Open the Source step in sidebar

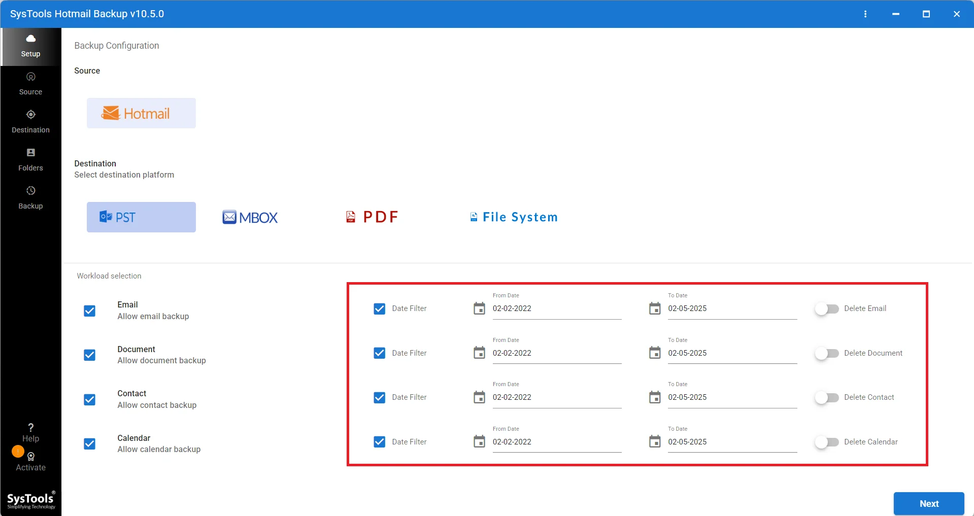tap(30, 84)
